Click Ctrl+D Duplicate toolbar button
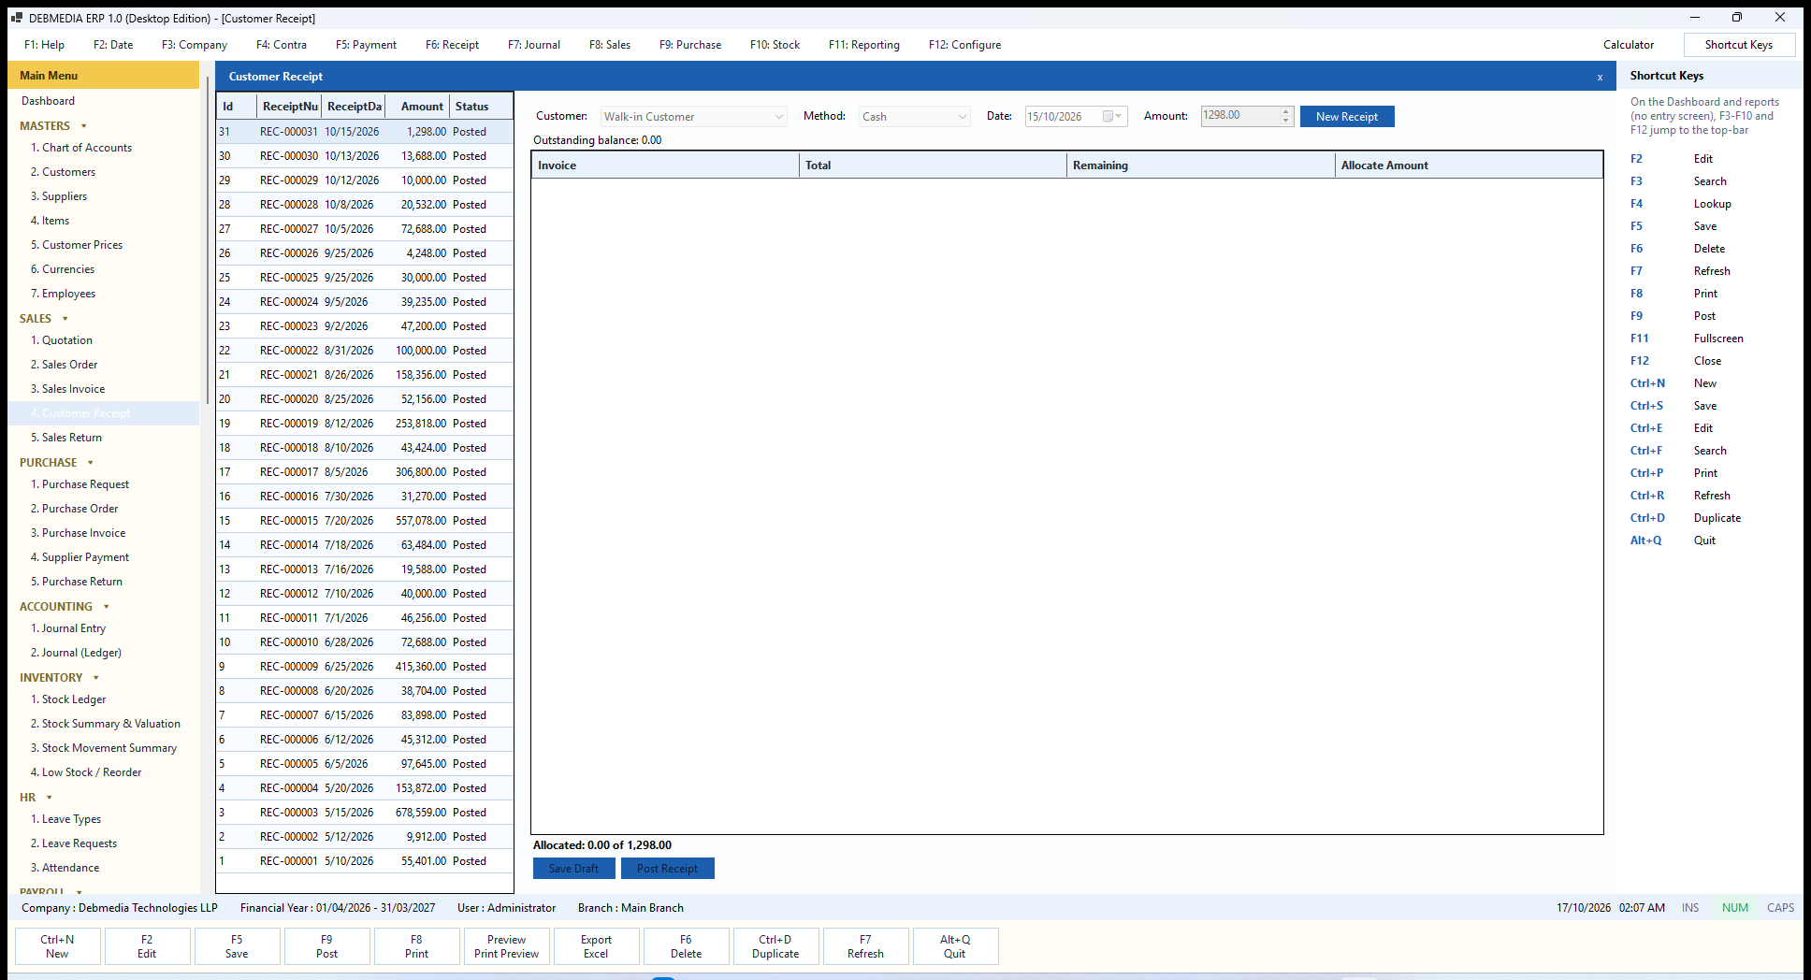 (x=775, y=946)
